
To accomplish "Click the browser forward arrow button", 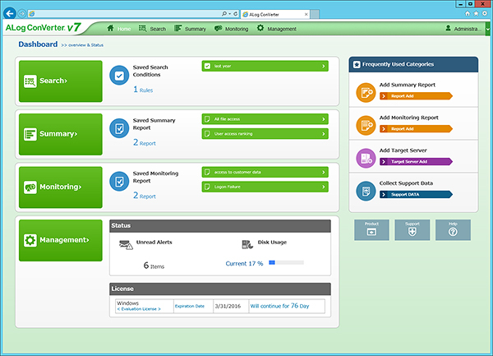I will (x=21, y=13).
